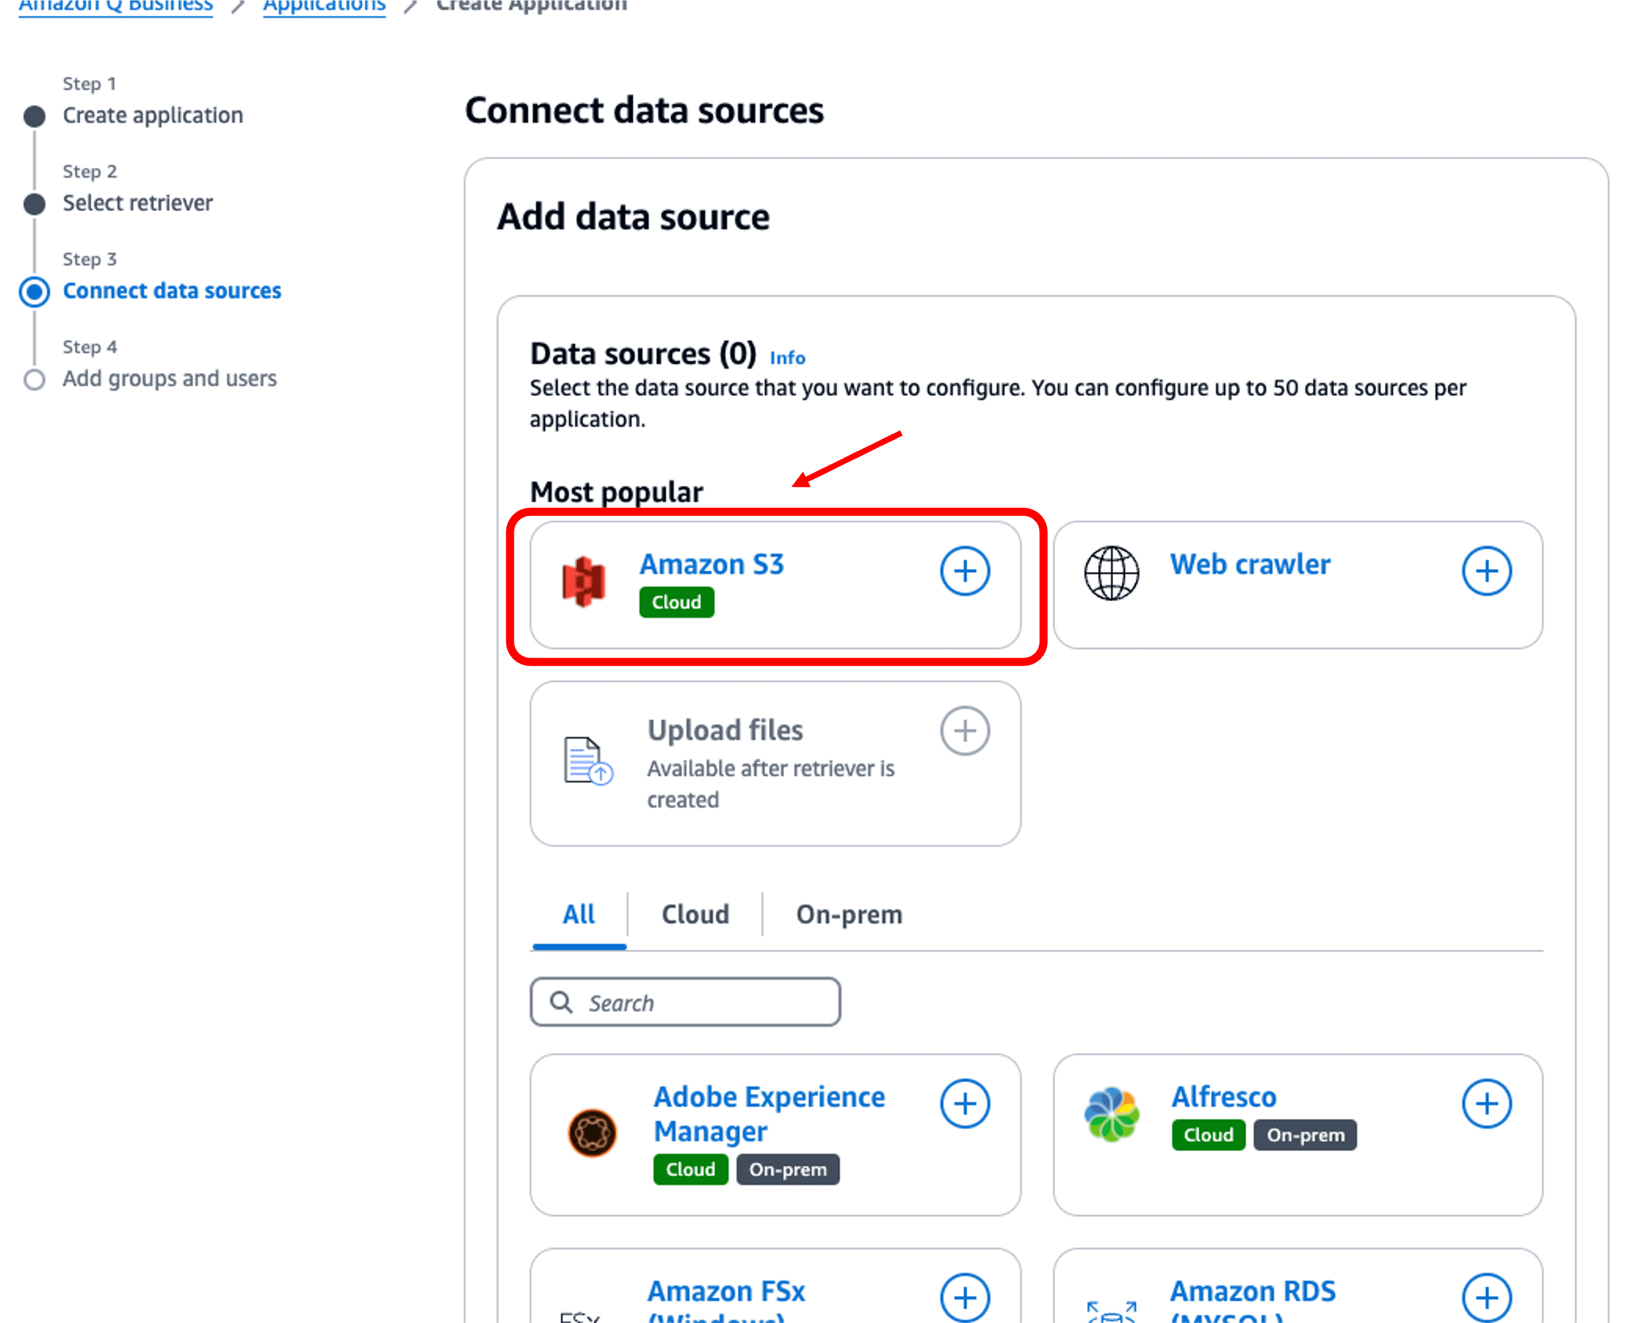Switch to the Cloud tab
Viewport: 1629px width, 1323px height.
point(694,914)
